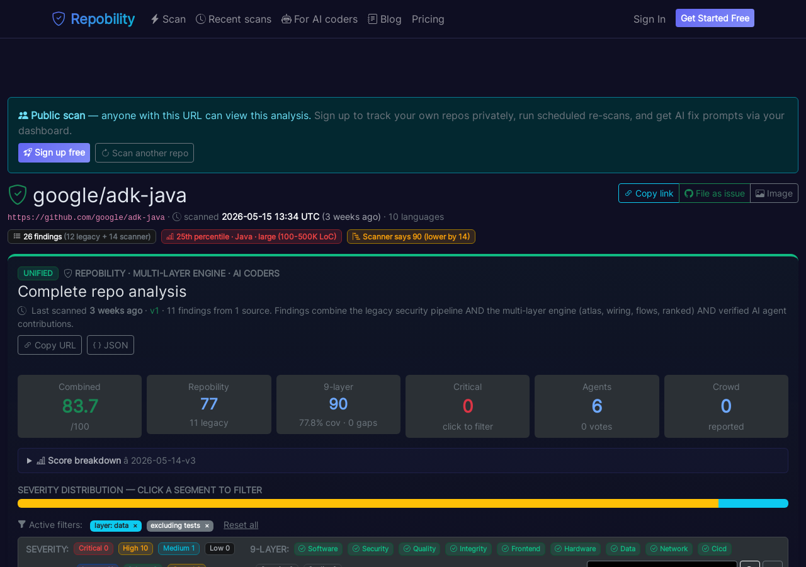Click the Sign In link

649,19
